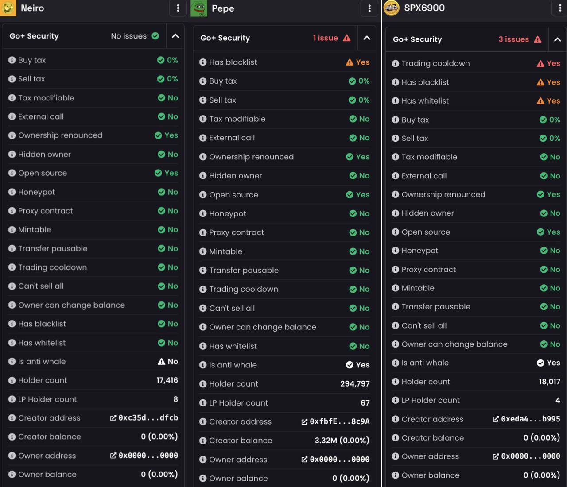Image resolution: width=567 pixels, height=487 pixels.
Task: Click Pepe LP Holder count value 67
Action: (x=365, y=403)
